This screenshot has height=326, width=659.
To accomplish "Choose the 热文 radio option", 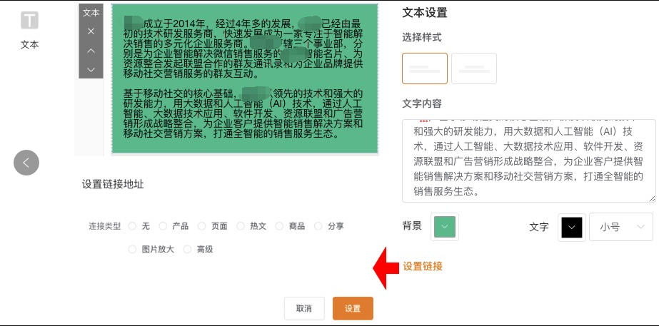I will (241, 226).
